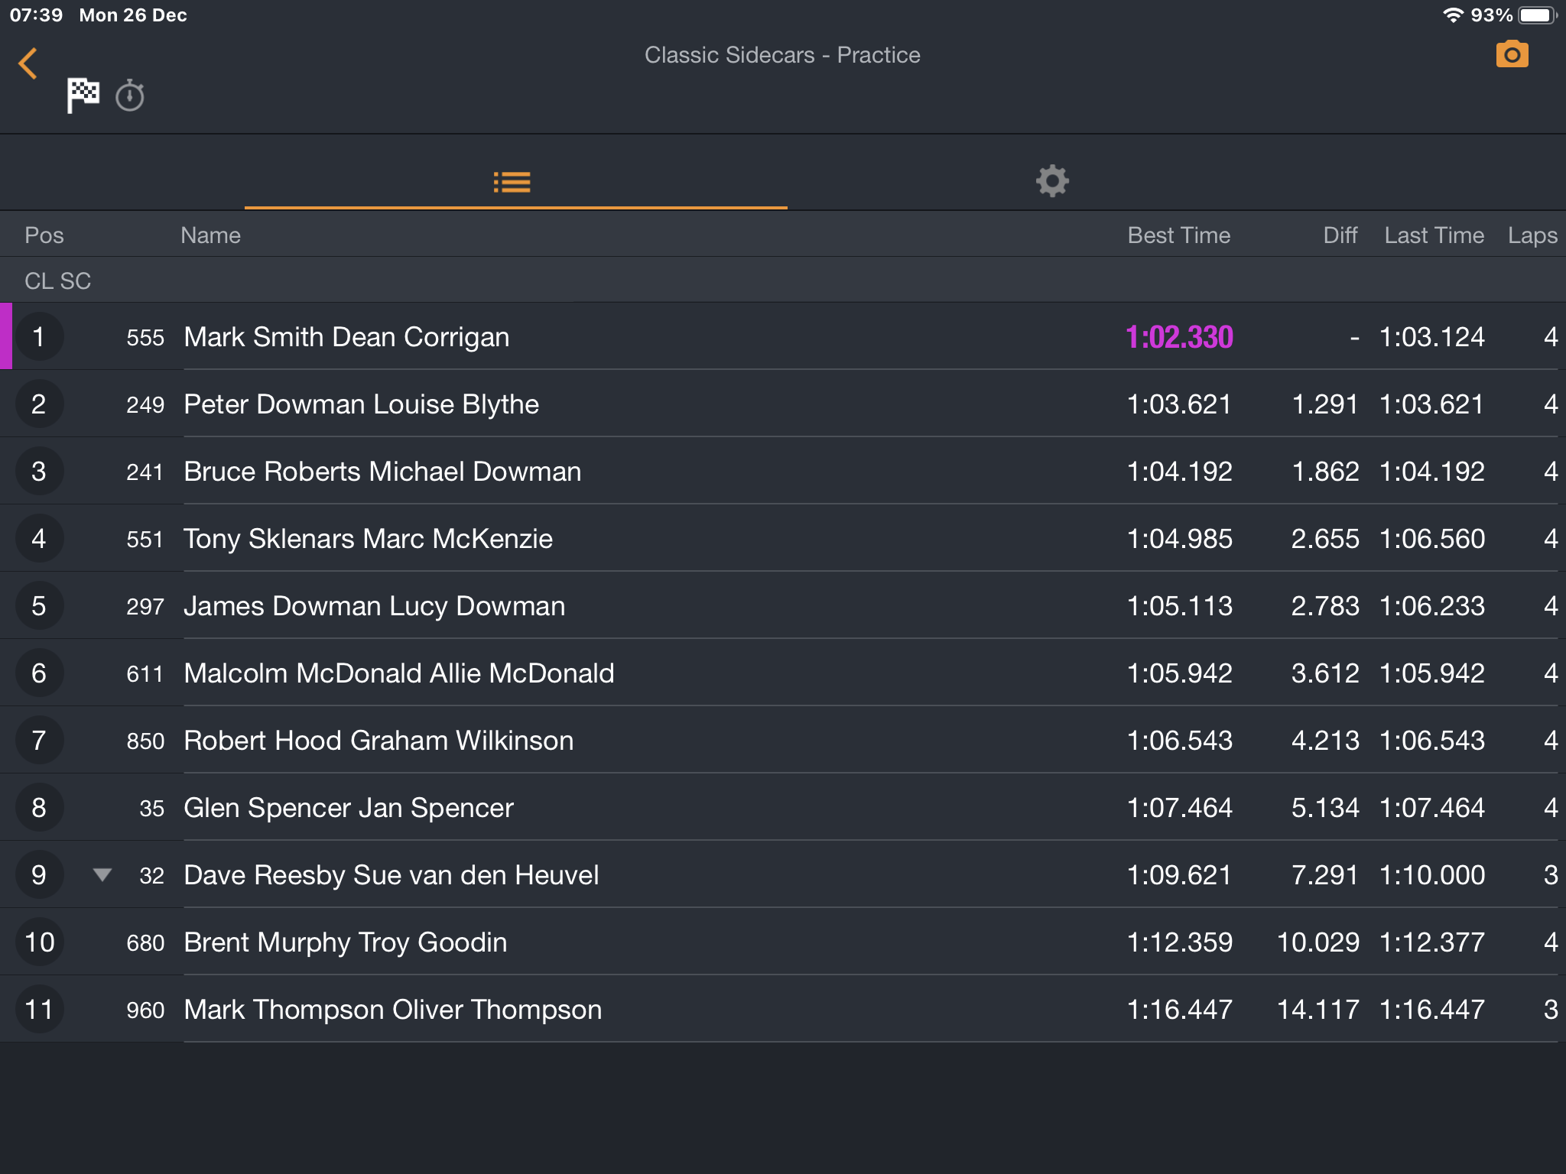Viewport: 1566px width, 1174px height.
Task: Open Mark Smith Dean Corrigan entry
Action: point(783,337)
